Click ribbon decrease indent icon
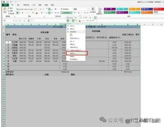The image size is (164, 127). pos(55,13)
